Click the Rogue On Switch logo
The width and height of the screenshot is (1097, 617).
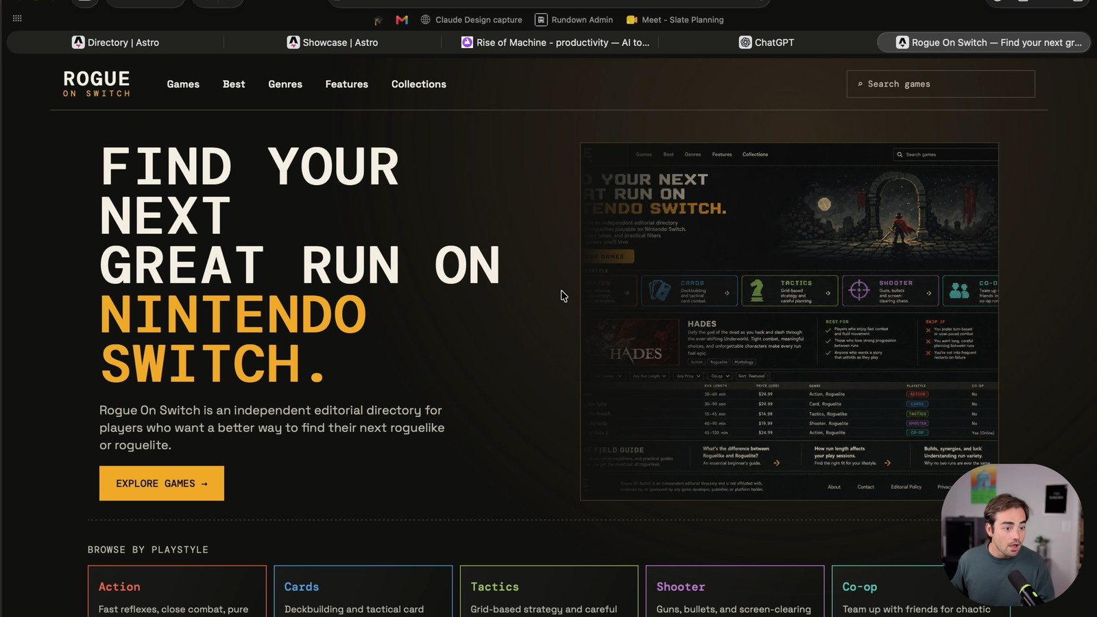point(97,84)
